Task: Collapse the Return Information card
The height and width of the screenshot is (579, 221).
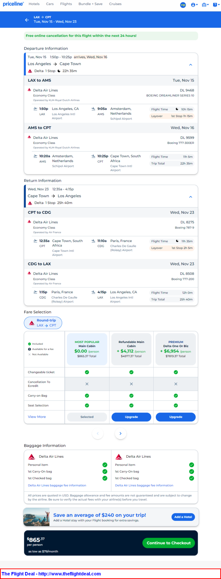Action: (x=190, y=197)
